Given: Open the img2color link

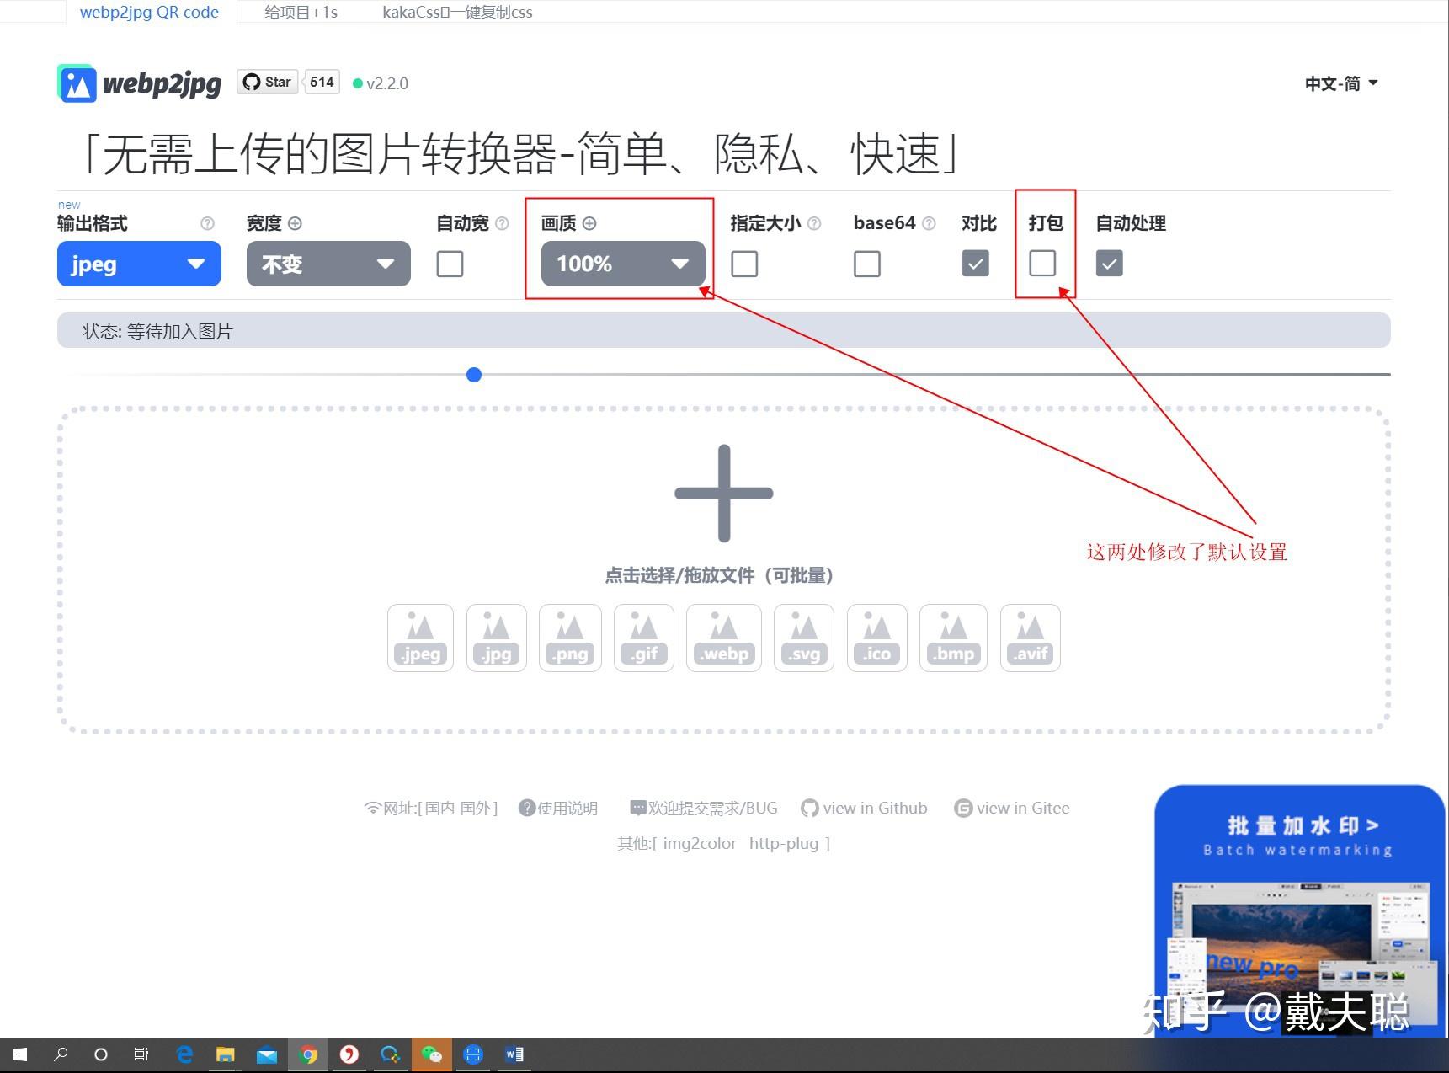Looking at the screenshot, I should 700,844.
